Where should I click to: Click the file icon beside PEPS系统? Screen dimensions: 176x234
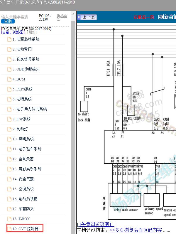coord(9,89)
